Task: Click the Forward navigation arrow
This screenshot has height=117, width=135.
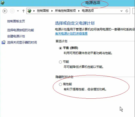Action: (12, 11)
